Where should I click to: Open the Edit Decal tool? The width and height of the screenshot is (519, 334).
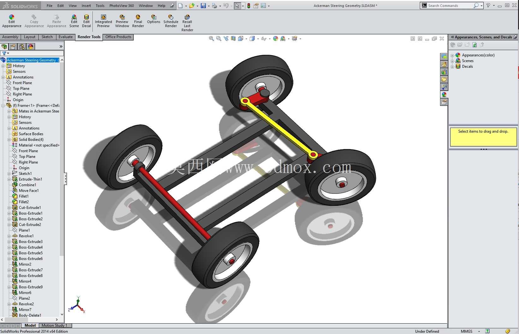point(86,21)
